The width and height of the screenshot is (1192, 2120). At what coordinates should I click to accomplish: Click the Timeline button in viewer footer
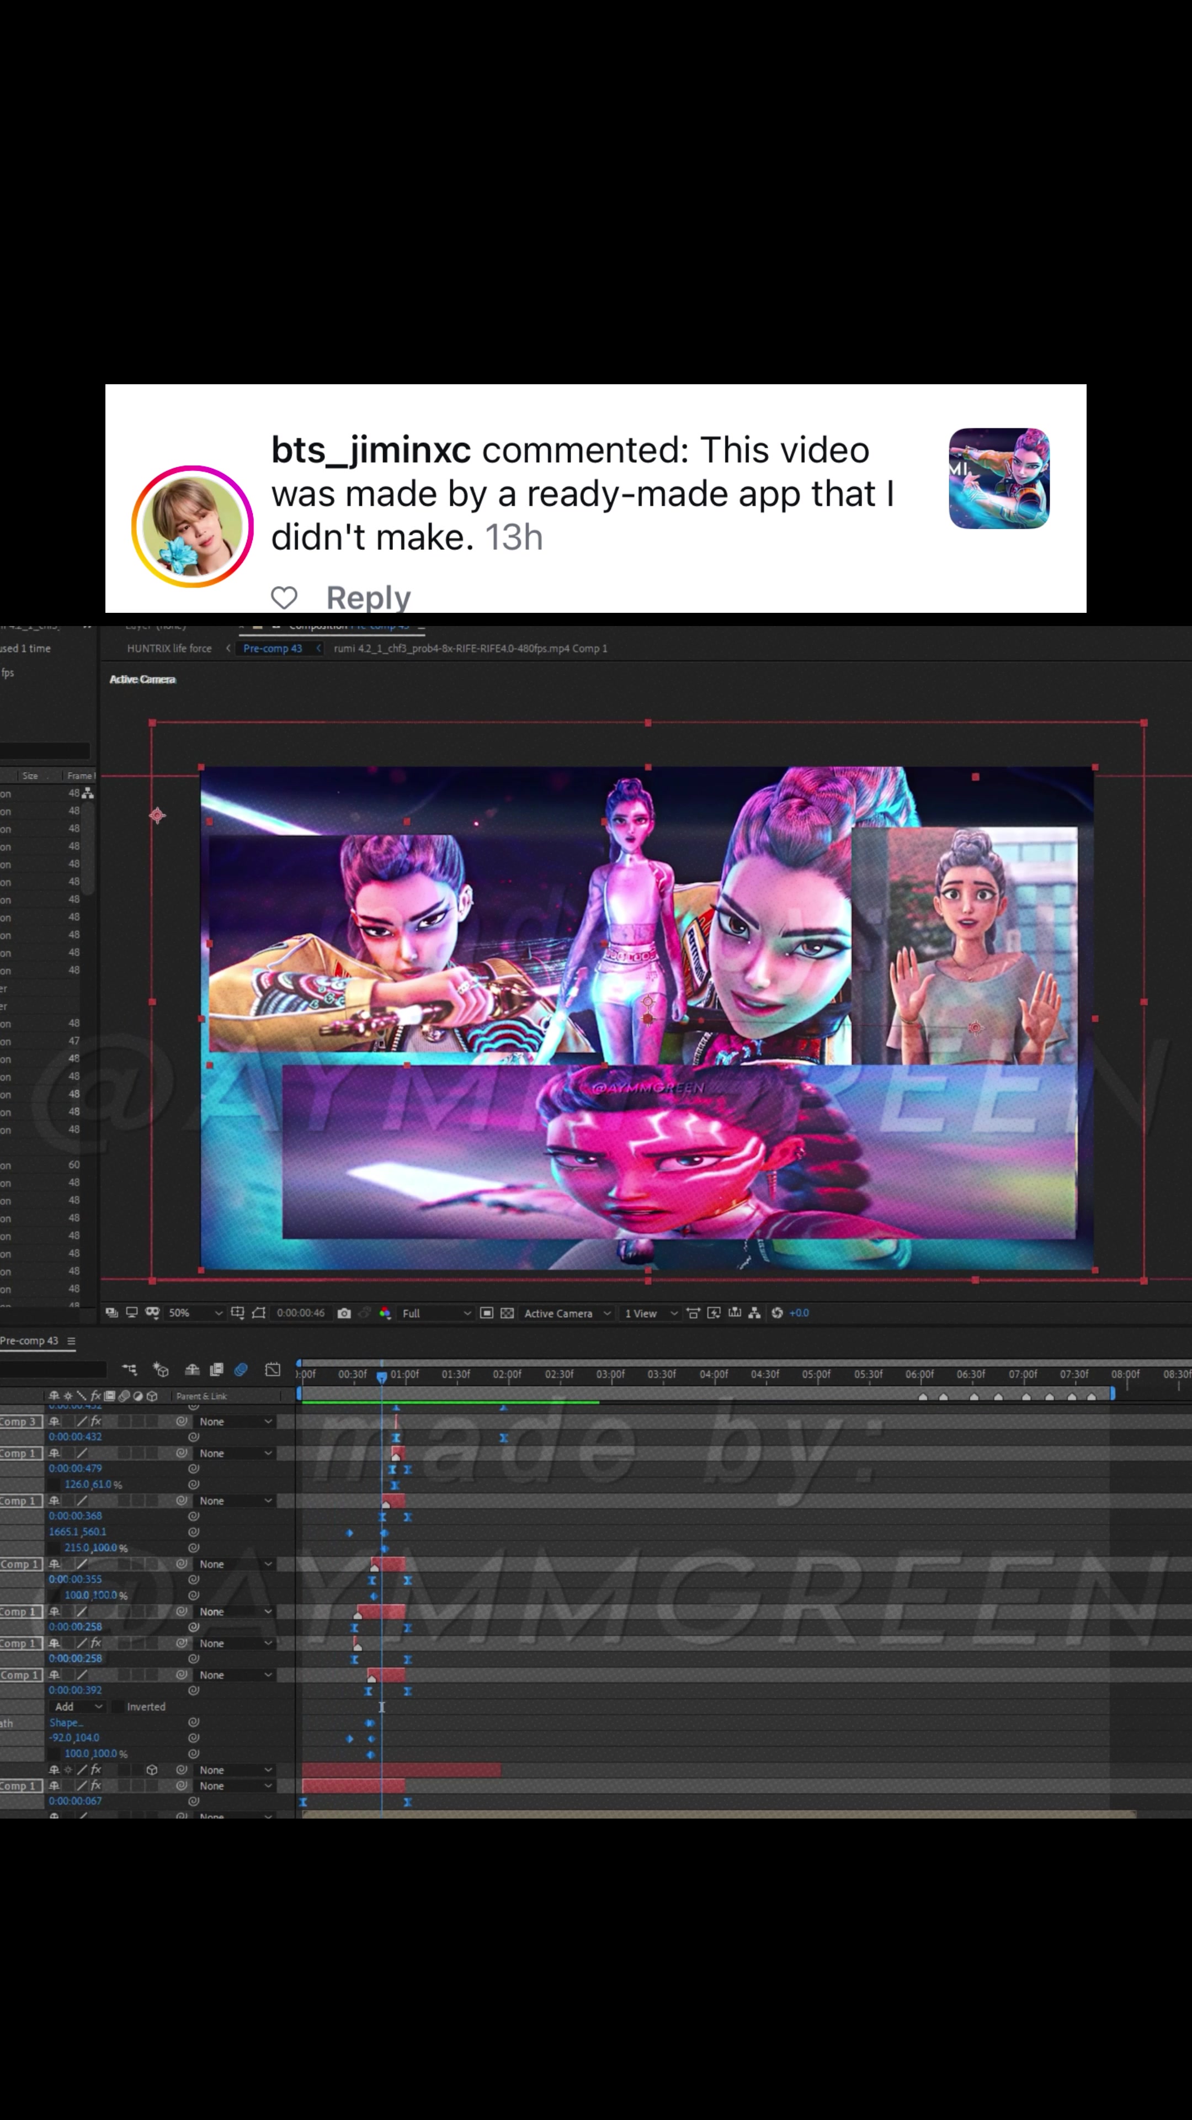(734, 1313)
